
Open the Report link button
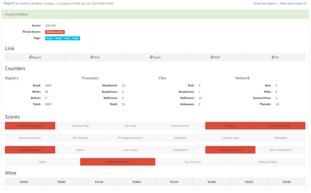pyautogui.click(x=35, y=57)
